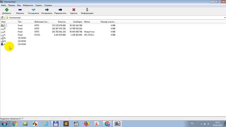
Task: Select the last CD-ROM drive with the blue icon
Action: pos(3,44)
